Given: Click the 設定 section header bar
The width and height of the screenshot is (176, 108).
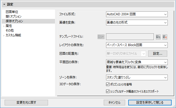Looking at the screenshot, I should (x=88, y=4).
